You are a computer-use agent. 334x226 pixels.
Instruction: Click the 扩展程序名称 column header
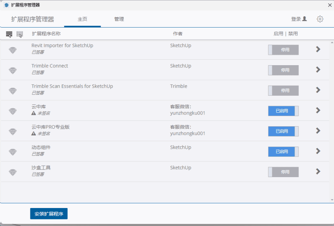click(x=46, y=34)
